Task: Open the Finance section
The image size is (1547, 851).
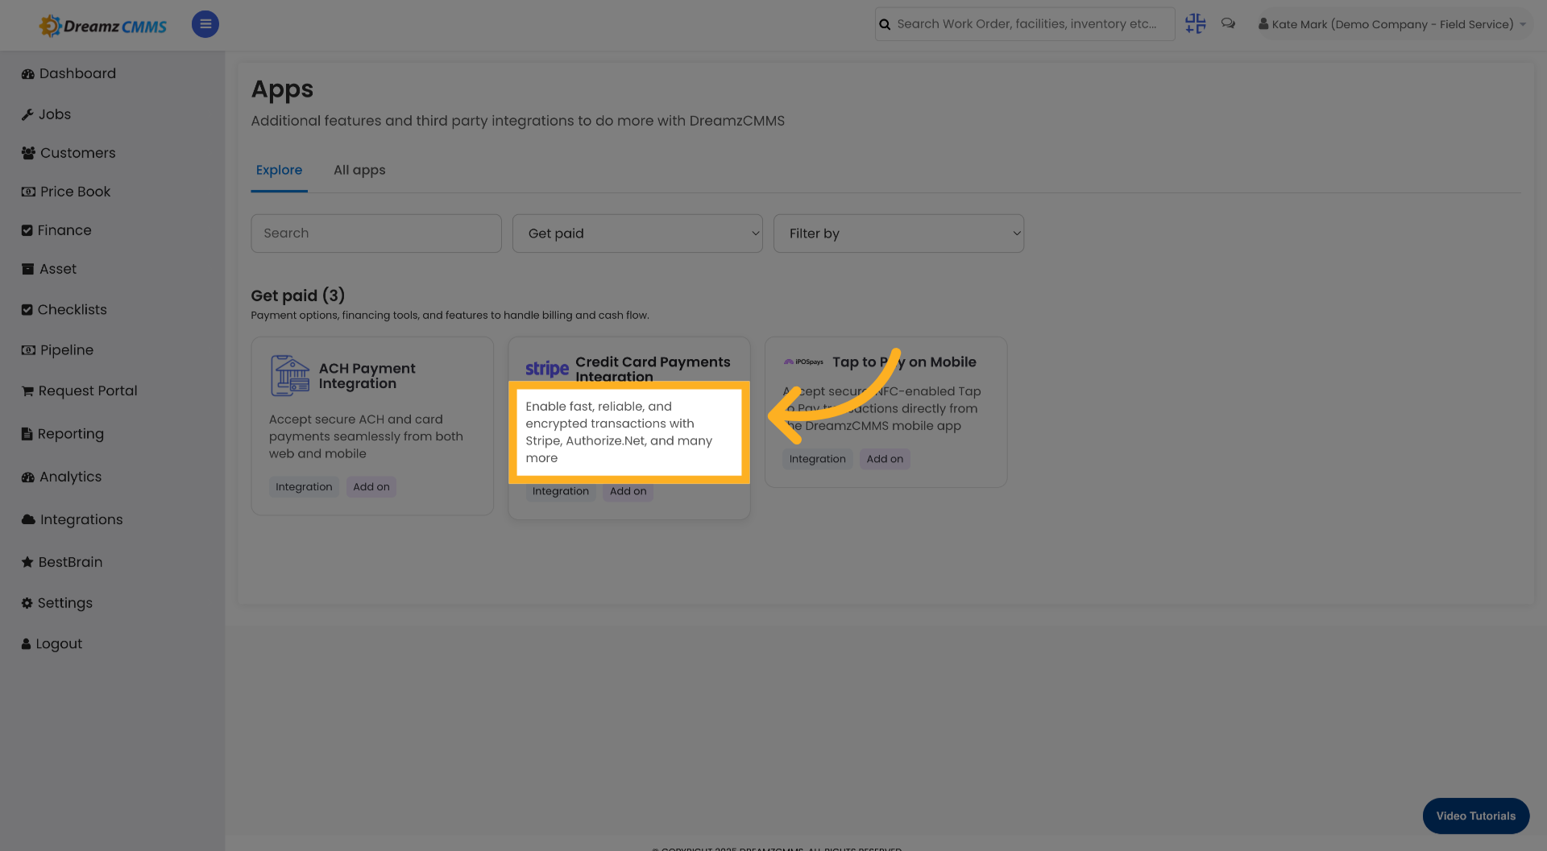Action: pyautogui.click(x=64, y=229)
